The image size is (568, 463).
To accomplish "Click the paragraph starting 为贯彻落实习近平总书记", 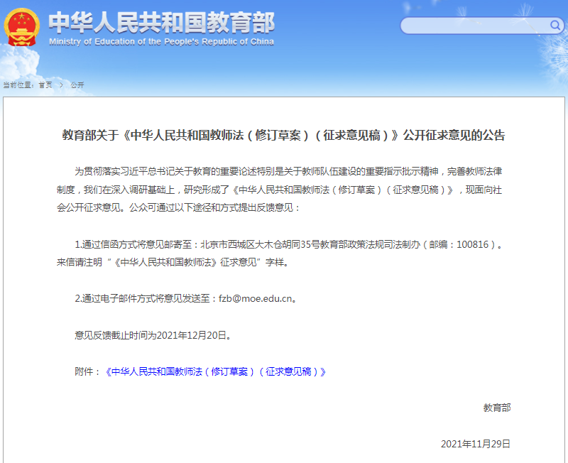I will (279, 190).
